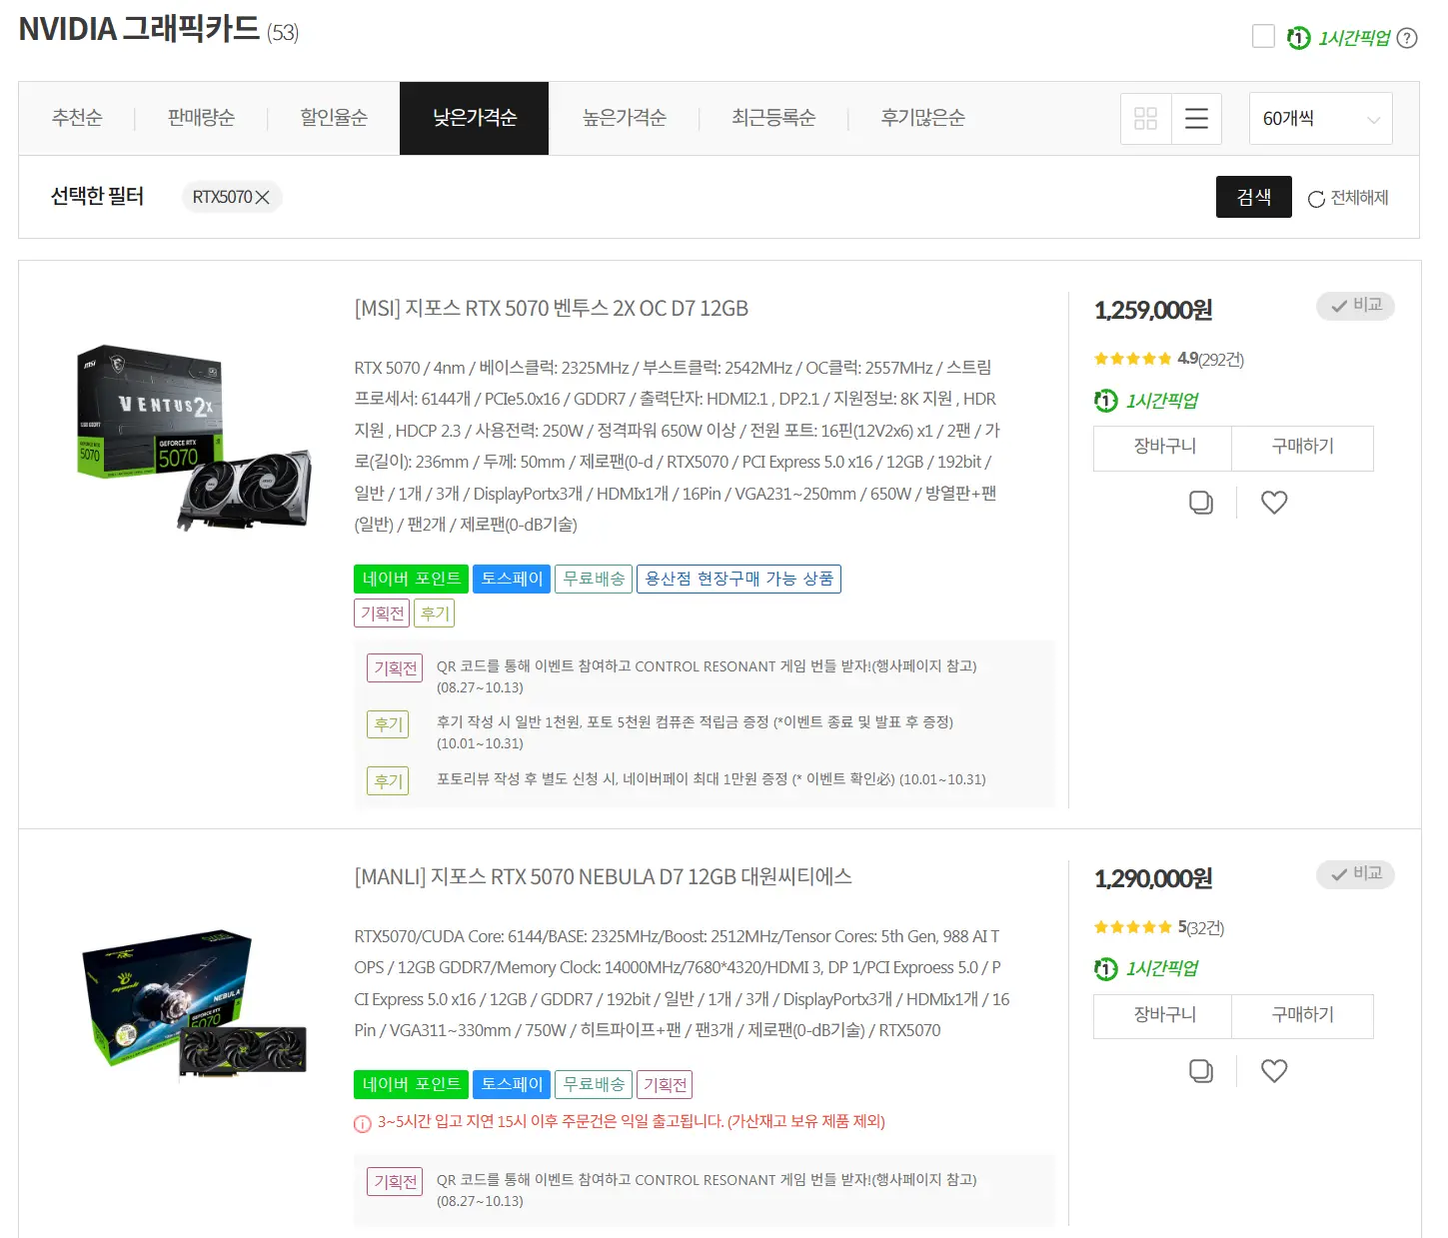This screenshot has width=1448, height=1238.
Task: Click 4.9(292건) review count
Action: pos(1210,359)
